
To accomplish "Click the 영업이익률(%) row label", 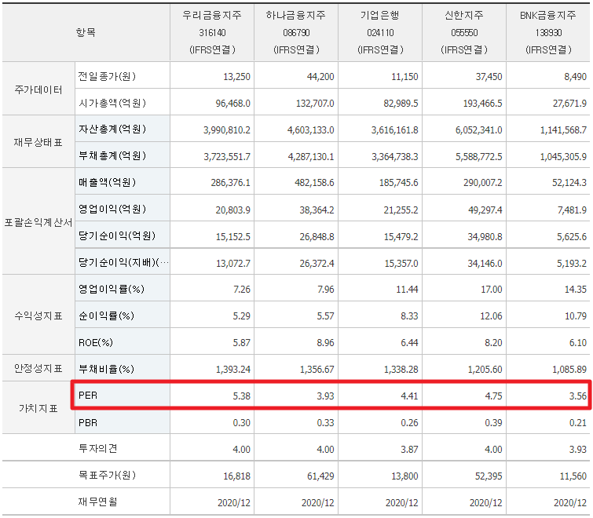I will 112,289.
